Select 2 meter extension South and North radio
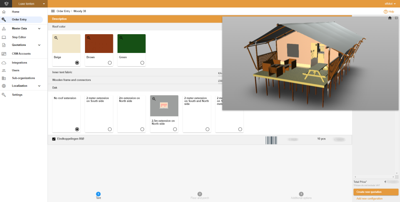Screen dimensions: 400x202 click(x=207, y=129)
